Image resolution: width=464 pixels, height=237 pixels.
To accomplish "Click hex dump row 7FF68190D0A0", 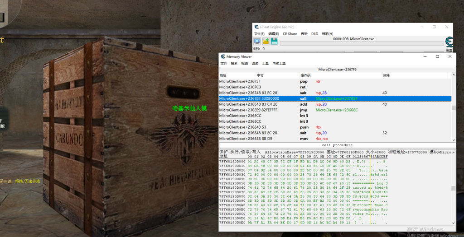I will [303, 205].
